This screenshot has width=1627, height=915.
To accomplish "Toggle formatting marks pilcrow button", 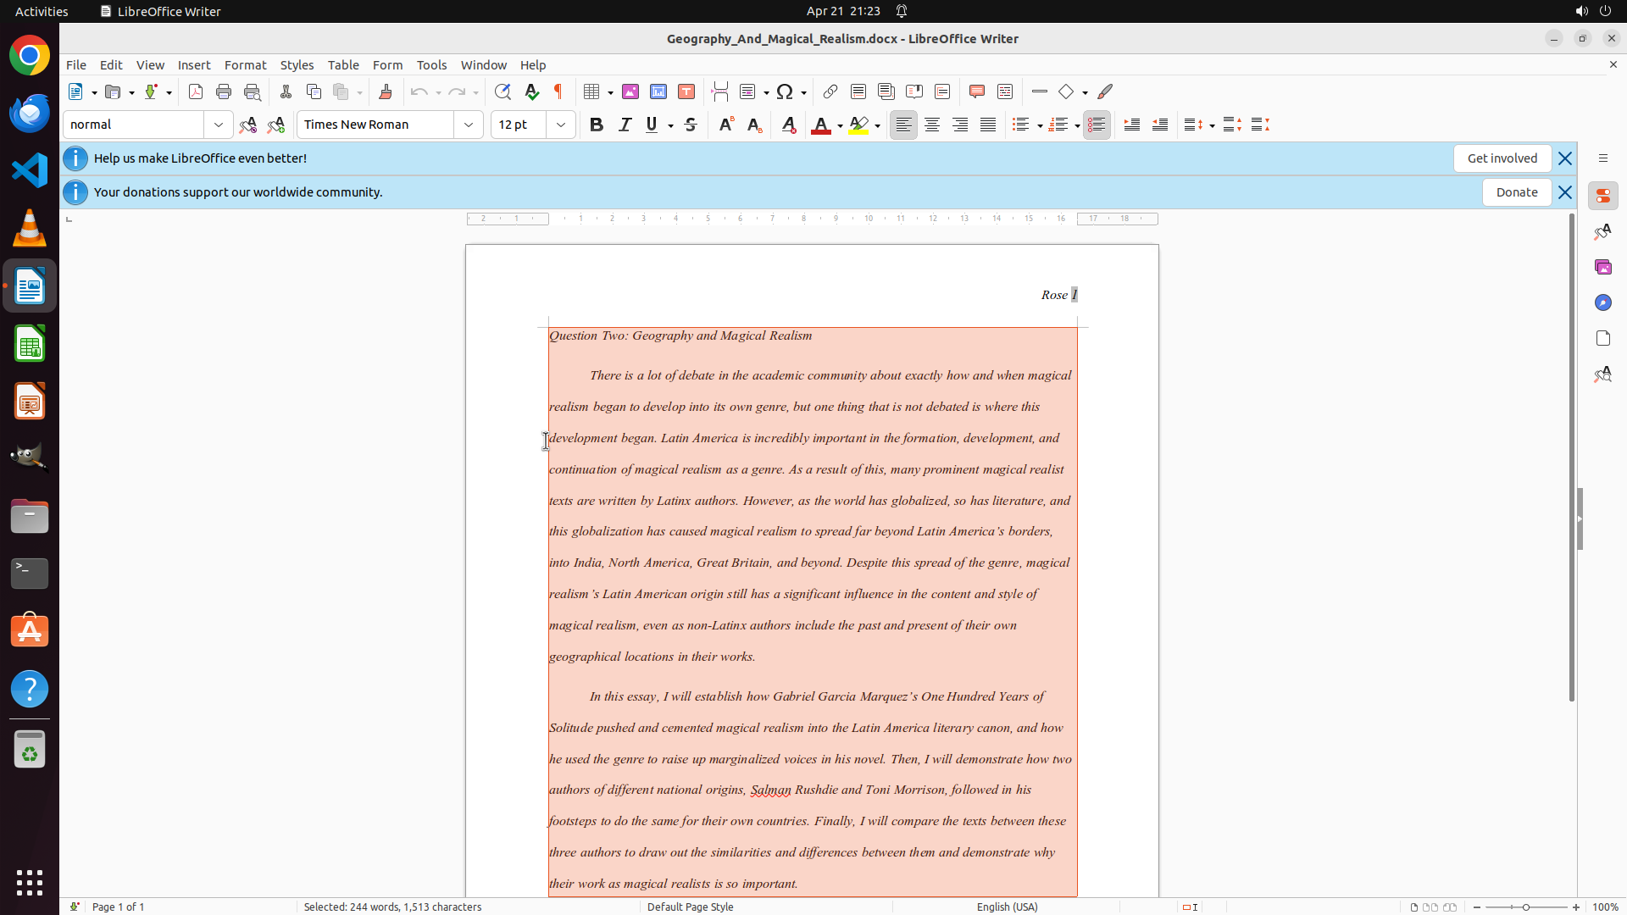I will (558, 91).
